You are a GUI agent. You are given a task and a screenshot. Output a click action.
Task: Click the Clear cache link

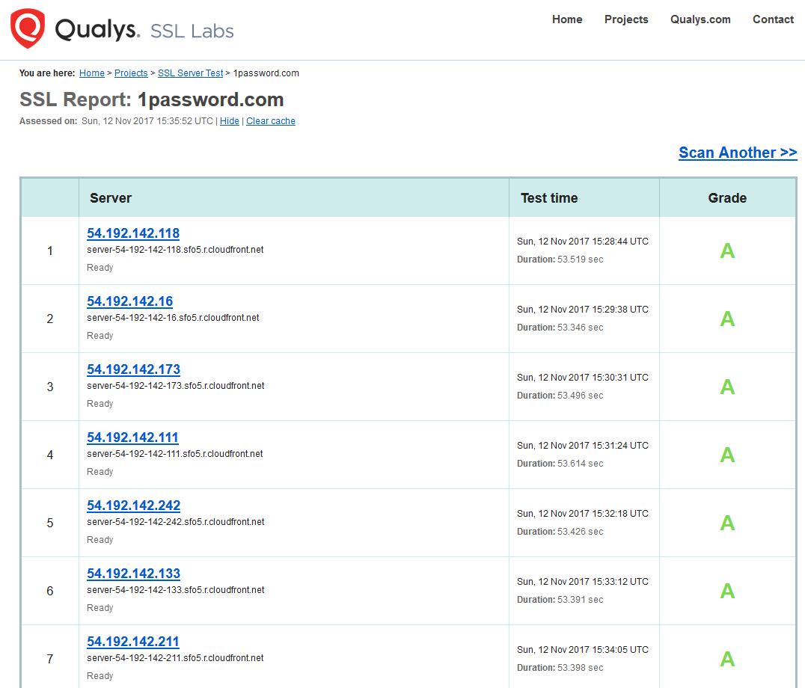pyautogui.click(x=271, y=121)
